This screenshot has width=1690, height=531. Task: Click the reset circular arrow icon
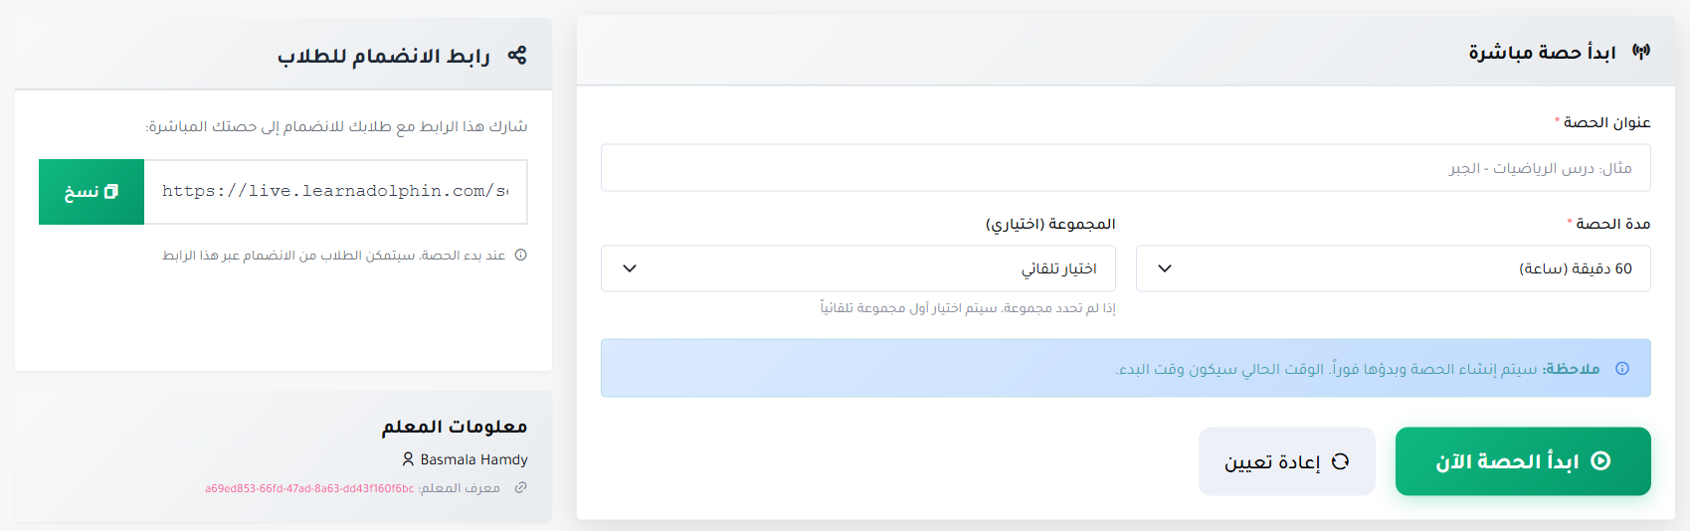1340,461
